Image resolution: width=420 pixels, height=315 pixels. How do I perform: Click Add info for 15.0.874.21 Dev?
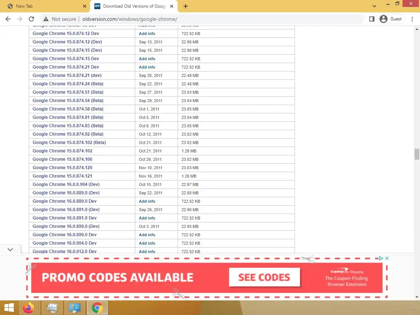click(x=147, y=67)
